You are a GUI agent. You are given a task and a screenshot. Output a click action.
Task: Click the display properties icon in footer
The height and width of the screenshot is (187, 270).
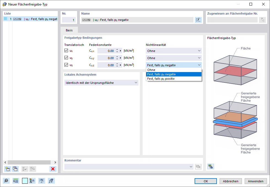[32, 181]
